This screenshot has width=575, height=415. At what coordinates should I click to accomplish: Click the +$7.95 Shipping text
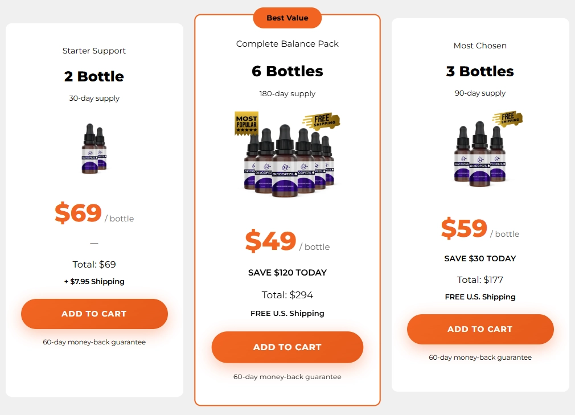93,281
